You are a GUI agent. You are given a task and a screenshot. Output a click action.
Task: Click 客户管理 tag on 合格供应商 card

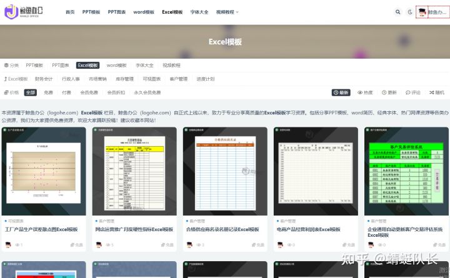(x=197, y=221)
